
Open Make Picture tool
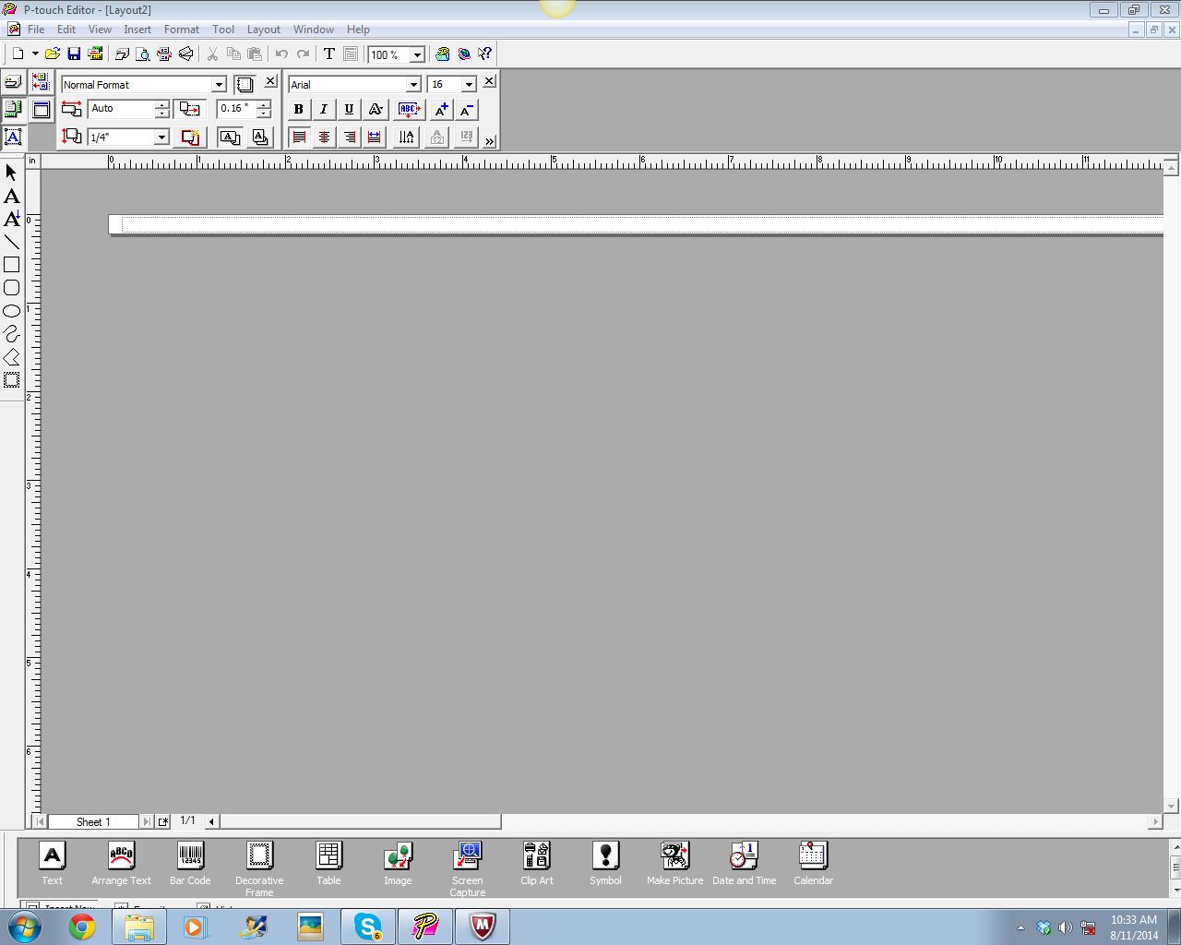point(674,864)
